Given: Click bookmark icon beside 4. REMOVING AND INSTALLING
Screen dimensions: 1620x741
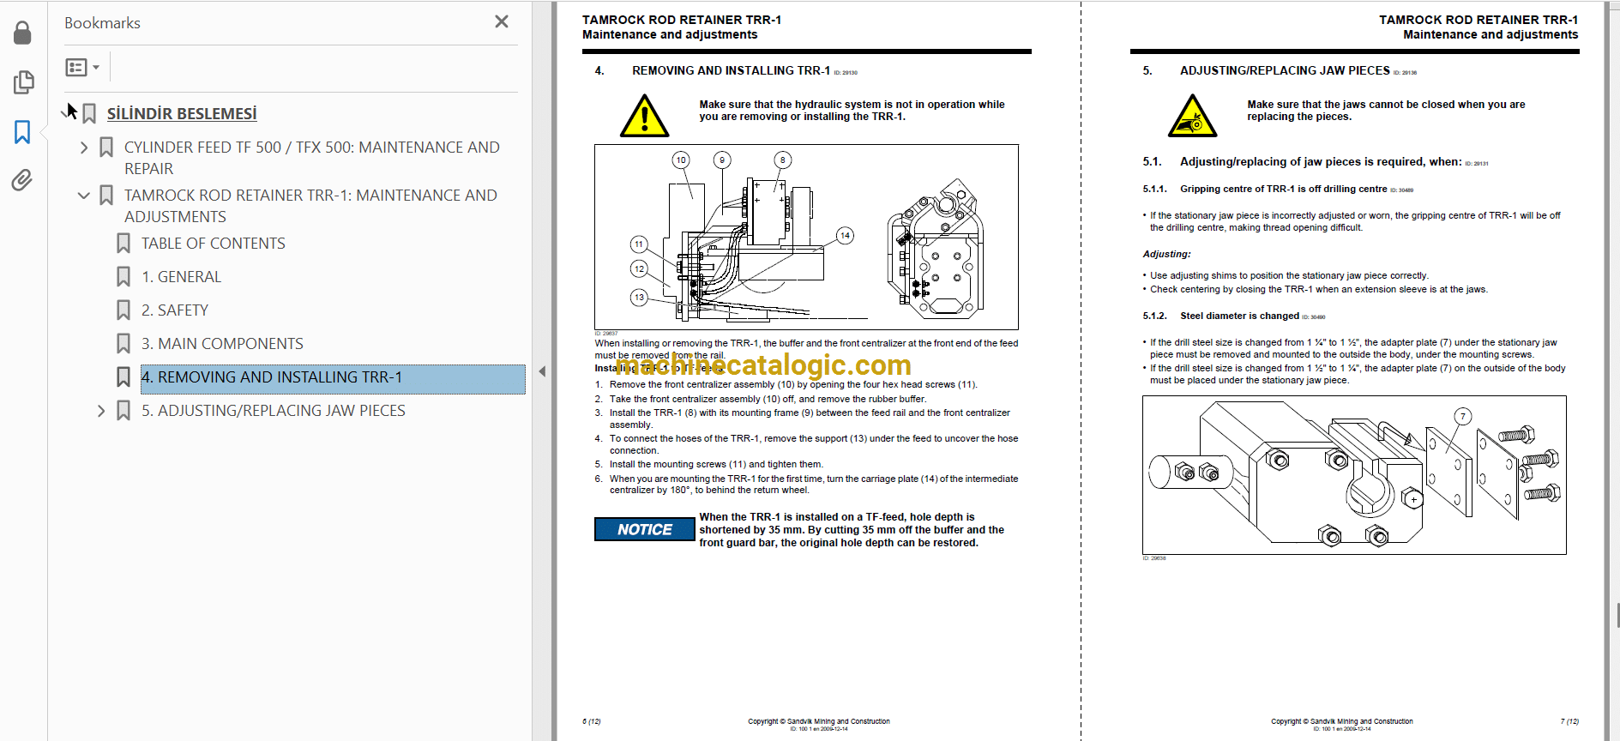Looking at the screenshot, I should (x=123, y=377).
